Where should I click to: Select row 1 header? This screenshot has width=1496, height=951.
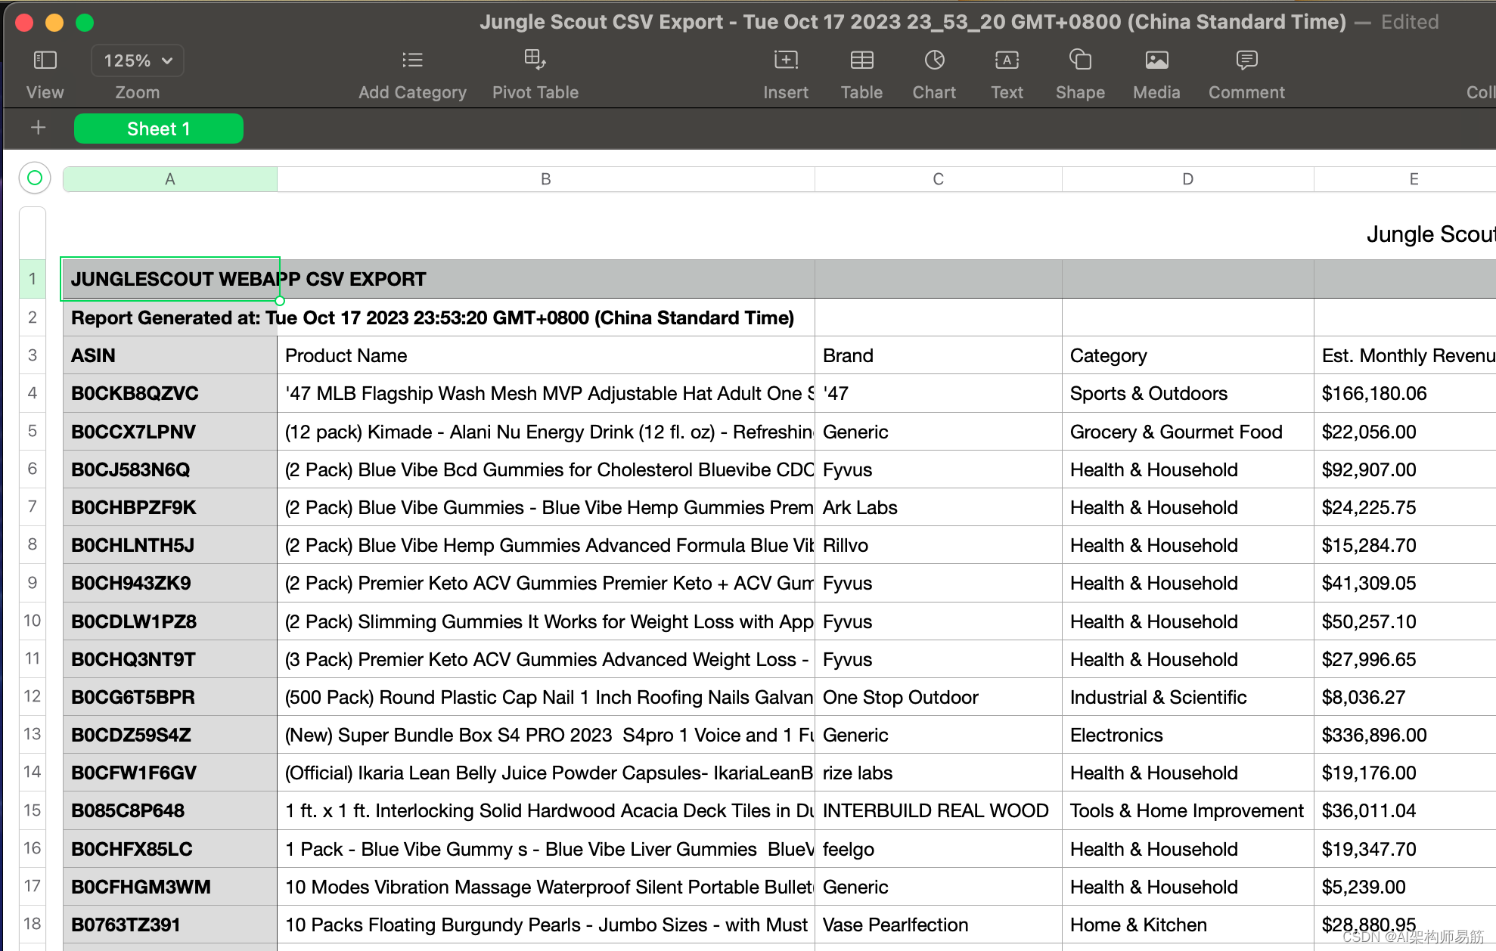[x=33, y=279]
